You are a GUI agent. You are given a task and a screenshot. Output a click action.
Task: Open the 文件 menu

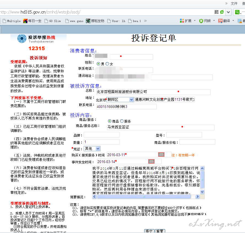(234, 3)
